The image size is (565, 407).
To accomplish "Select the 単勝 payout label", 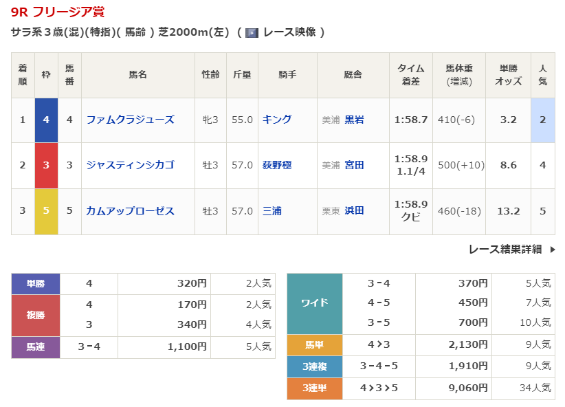I will [x=36, y=283].
